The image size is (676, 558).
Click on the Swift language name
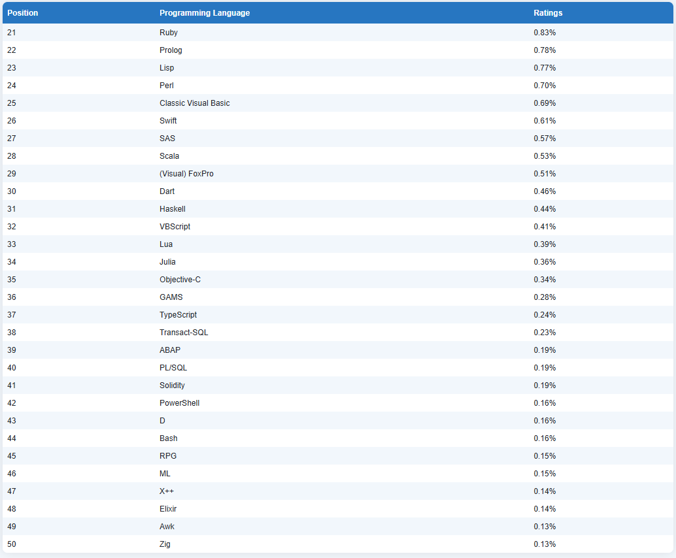click(x=168, y=121)
